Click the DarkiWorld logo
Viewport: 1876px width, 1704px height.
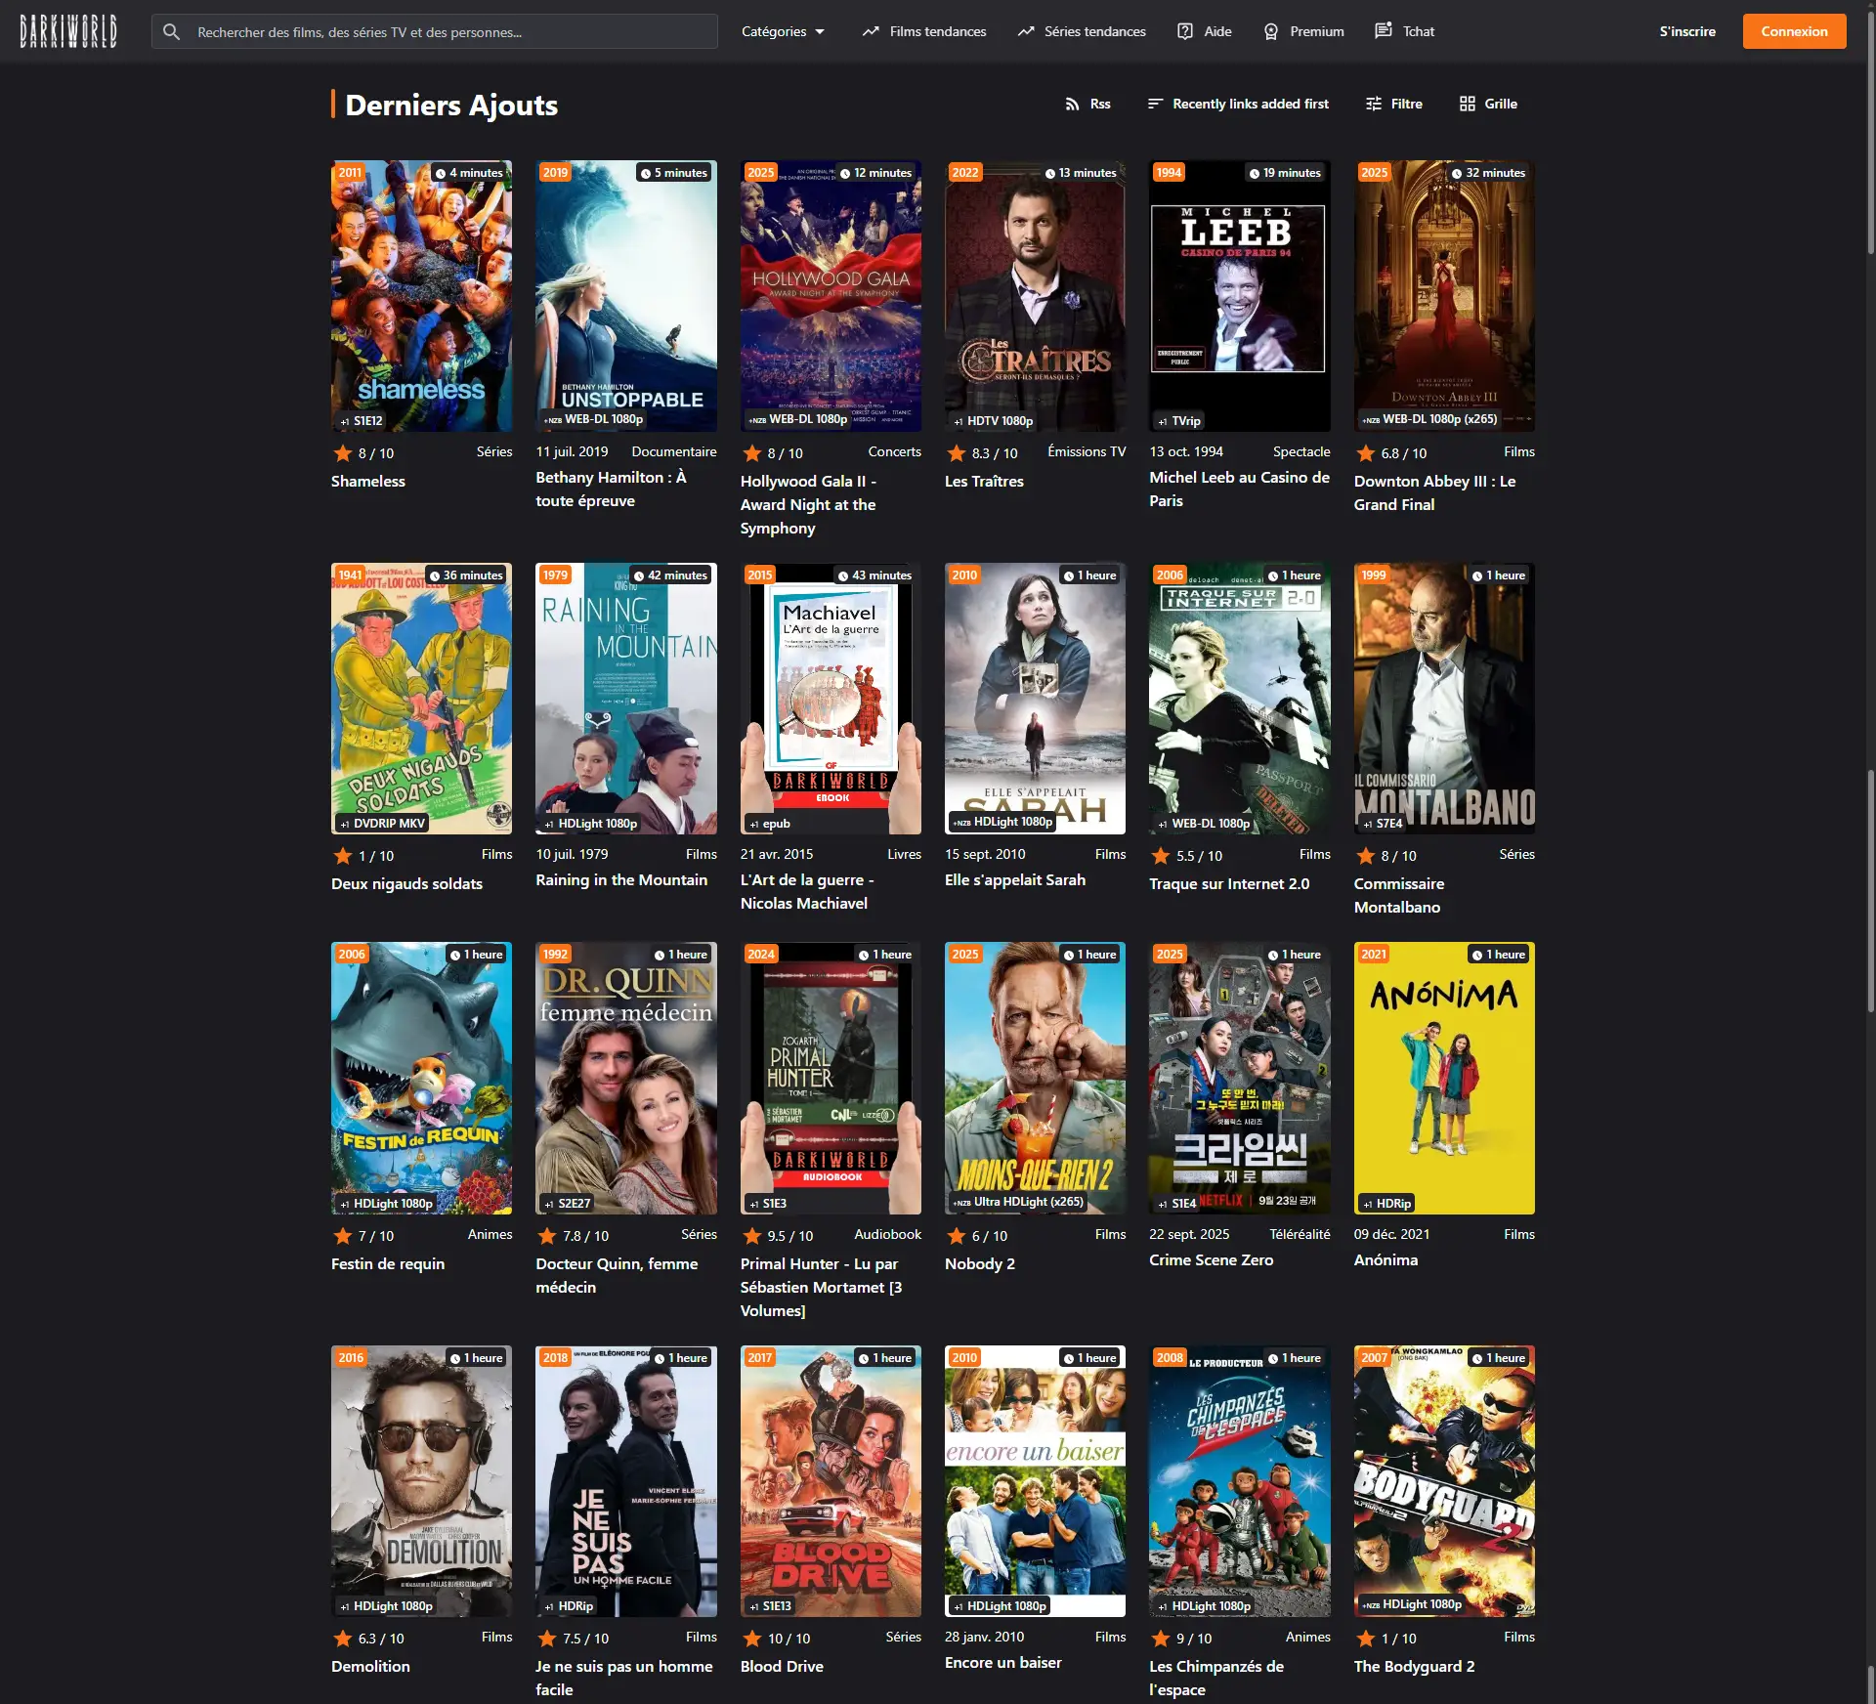[68, 31]
